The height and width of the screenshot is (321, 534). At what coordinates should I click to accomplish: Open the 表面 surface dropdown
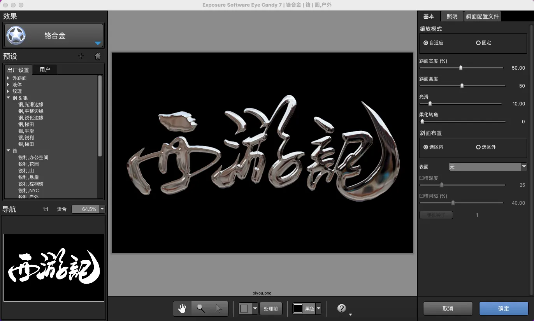[x=488, y=167]
